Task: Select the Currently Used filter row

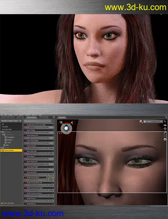Action: (x=11, y=129)
